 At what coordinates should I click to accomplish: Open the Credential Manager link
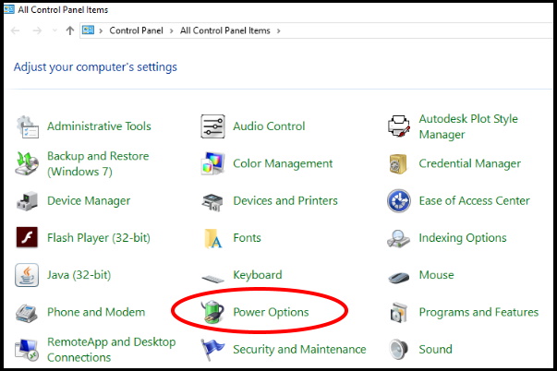pyautogui.click(x=469, y=163)
